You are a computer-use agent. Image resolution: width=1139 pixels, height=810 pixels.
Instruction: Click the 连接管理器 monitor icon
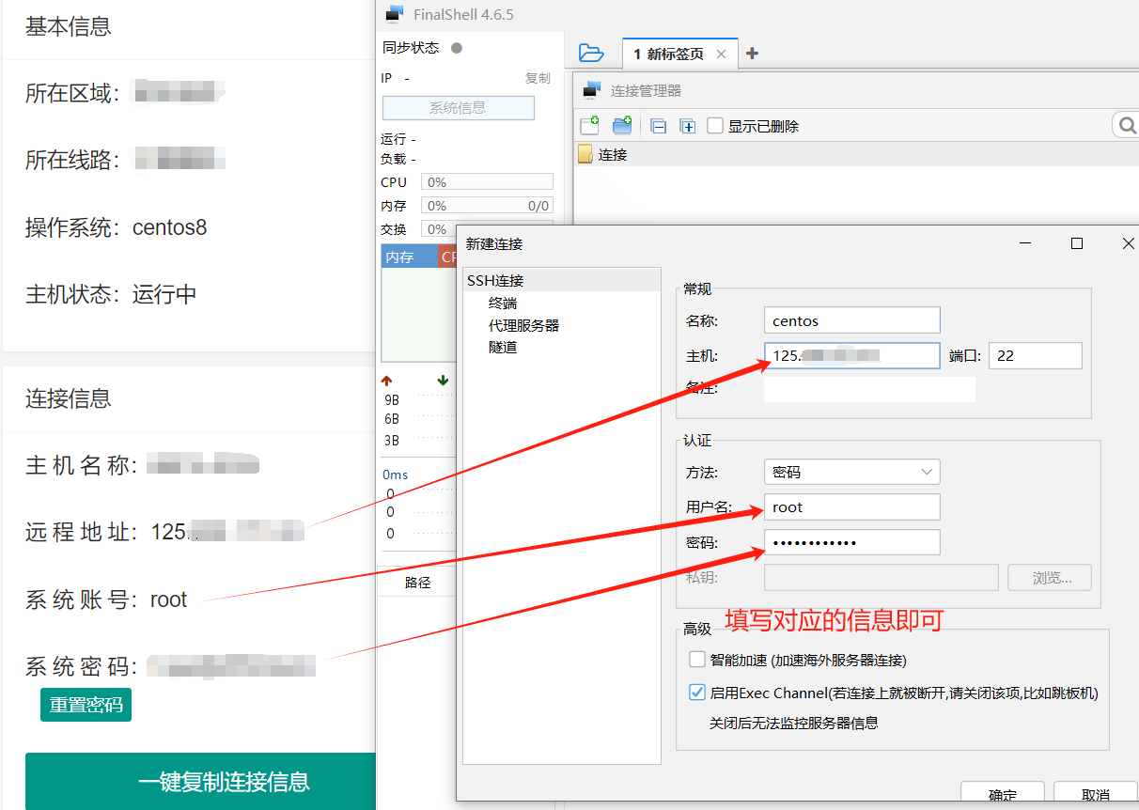point(591,90)
